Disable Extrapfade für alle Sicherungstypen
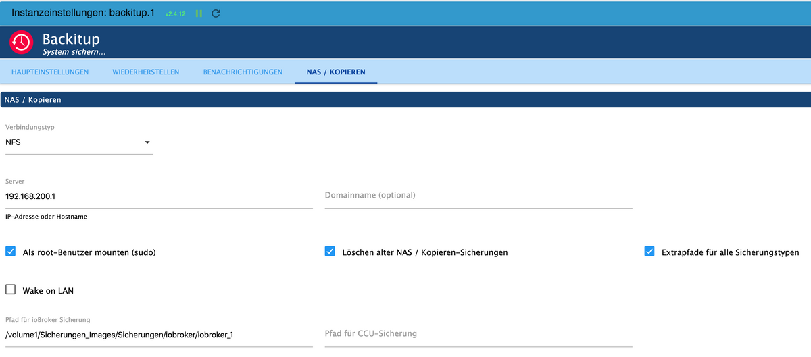Image resolution: width=811 pixels, height=357 pixels. tap(649, 252)
